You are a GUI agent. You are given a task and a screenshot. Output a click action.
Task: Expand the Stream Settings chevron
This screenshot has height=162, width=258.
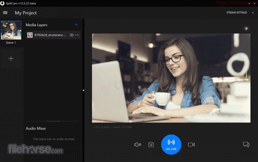pyautogui.click(x=253, y=13)
